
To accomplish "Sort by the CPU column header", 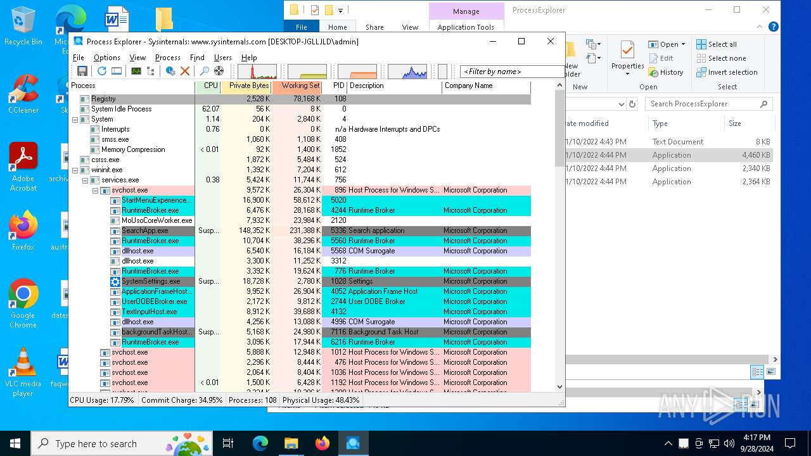I will 208,85.
